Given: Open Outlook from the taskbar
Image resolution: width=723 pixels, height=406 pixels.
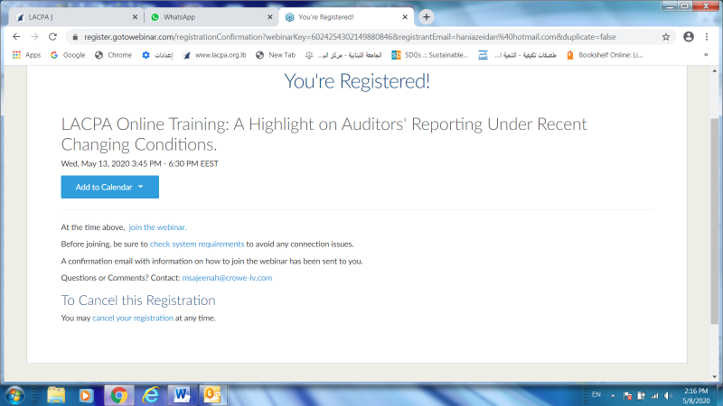Looking at the screenshot, I should pos(212,395).
